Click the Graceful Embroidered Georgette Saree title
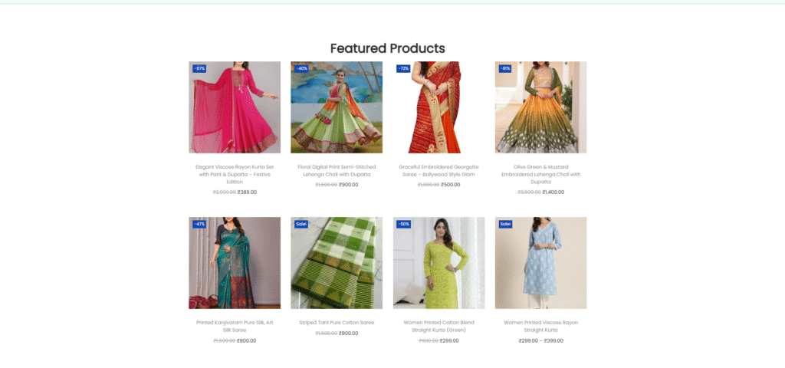Viewport: 785px width, 368px height. (438, 171)
